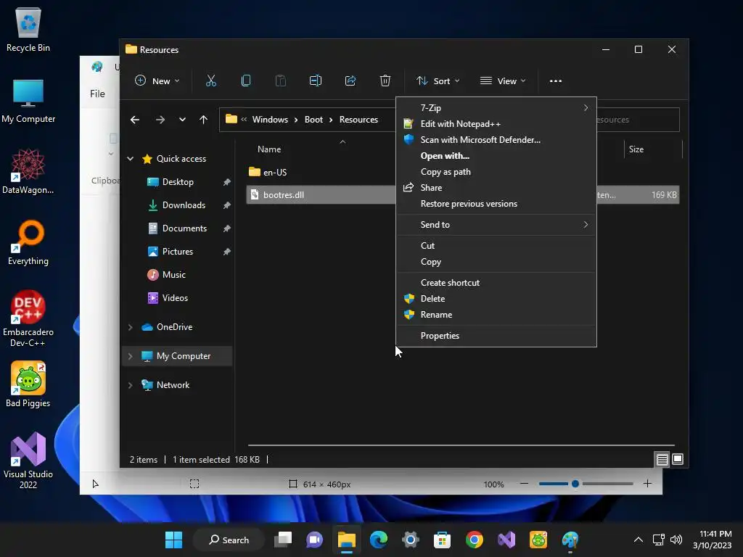743x557 pixels.
Task: Open Downloads in Quick access
Action: coord(184,205)
